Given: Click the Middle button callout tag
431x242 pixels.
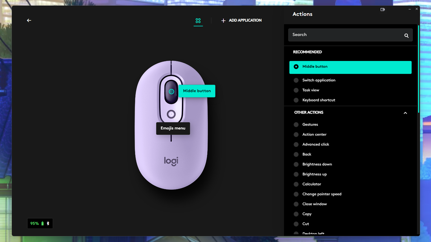Looking at the screenshot, I should coord(196,91).
